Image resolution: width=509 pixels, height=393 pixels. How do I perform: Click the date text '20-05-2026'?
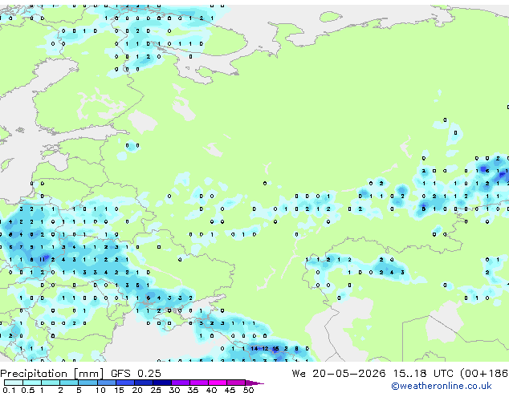point(349,374)
